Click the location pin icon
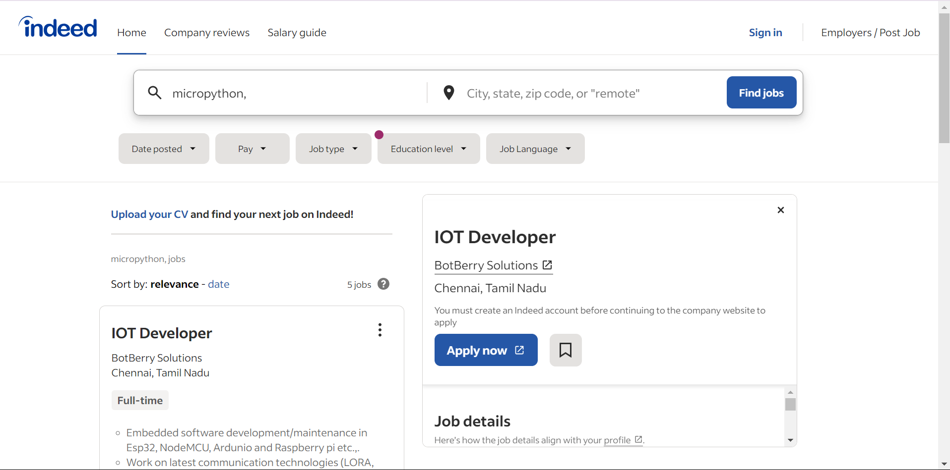Image resolution: width=950 pixels, height=470 pixels. tap(448, 93)
